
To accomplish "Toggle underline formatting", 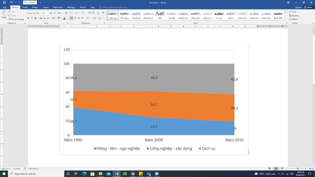I will tap(36, 18).
